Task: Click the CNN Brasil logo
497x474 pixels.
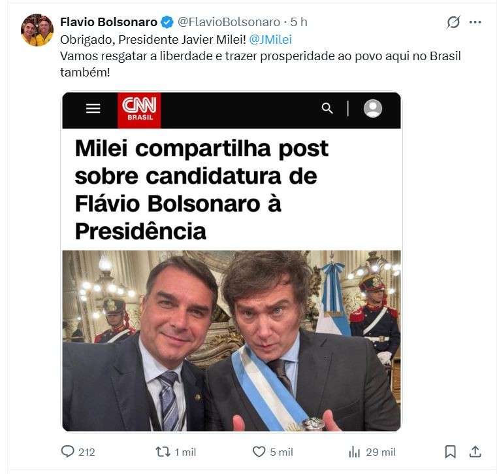Action: point(139,109)
